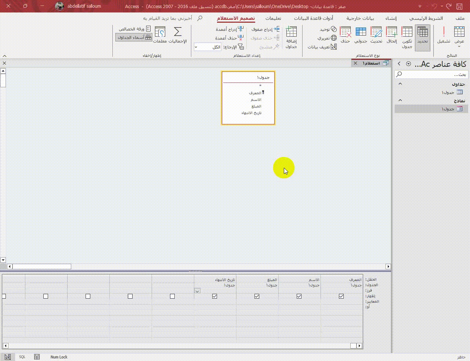The width and height of the screenshot is (470, 361).
Task: Open الشريط الرئيسي (Home) tab
Action: click(426, 18)
